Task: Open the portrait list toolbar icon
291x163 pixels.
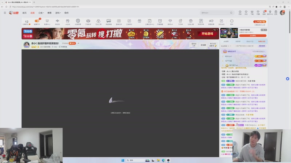Action: point(201,22)
